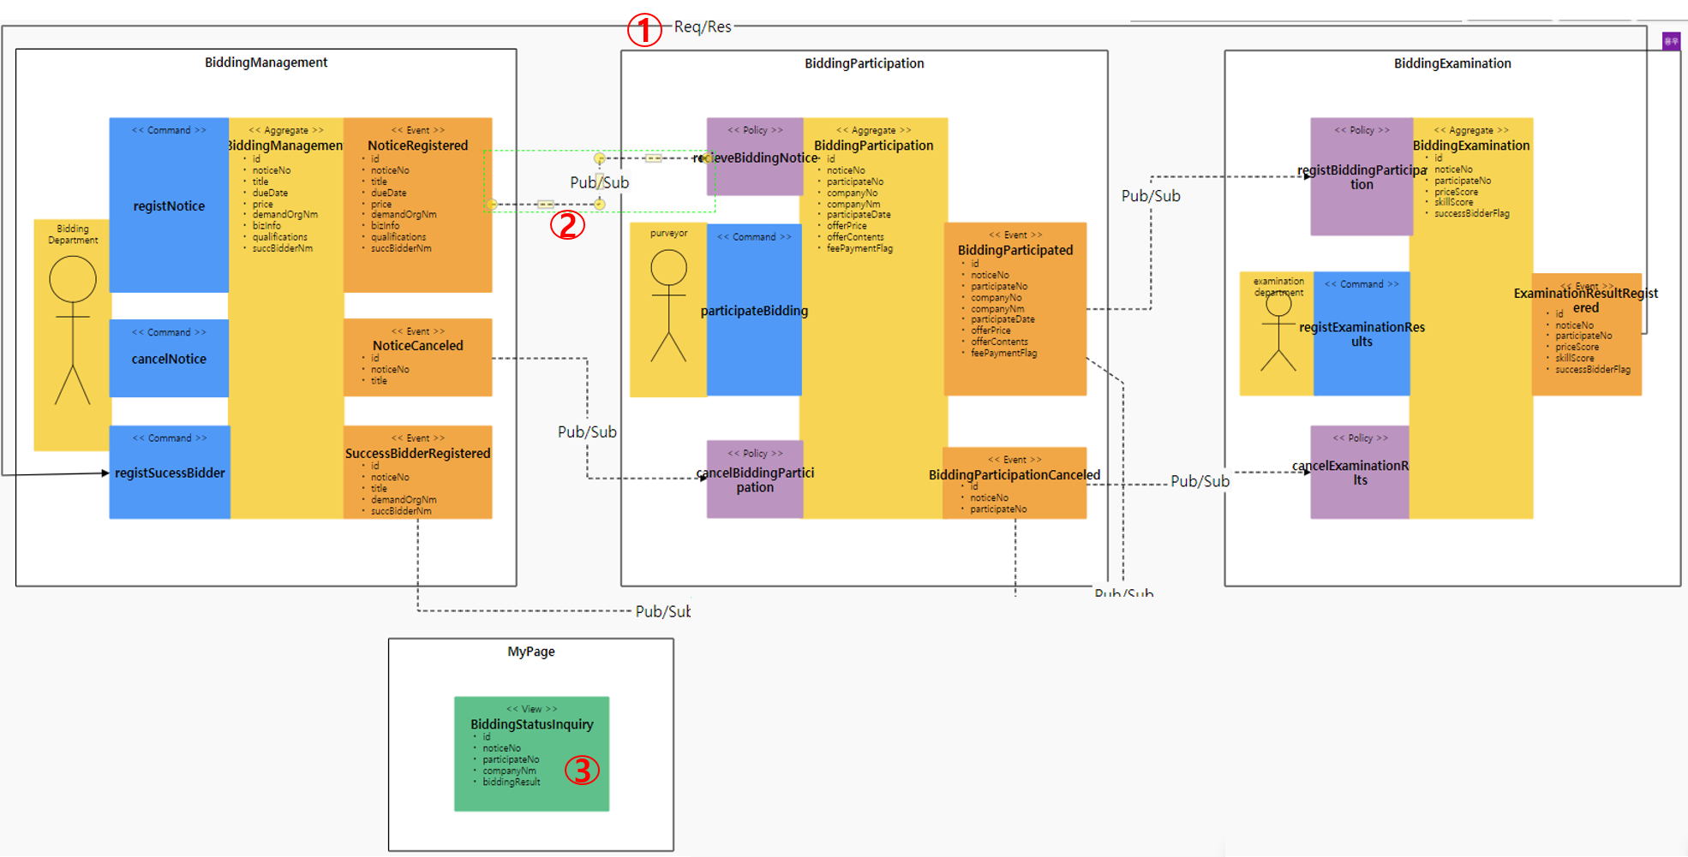Select the cancelExaminationResults policy sticky

point(1360,472)
